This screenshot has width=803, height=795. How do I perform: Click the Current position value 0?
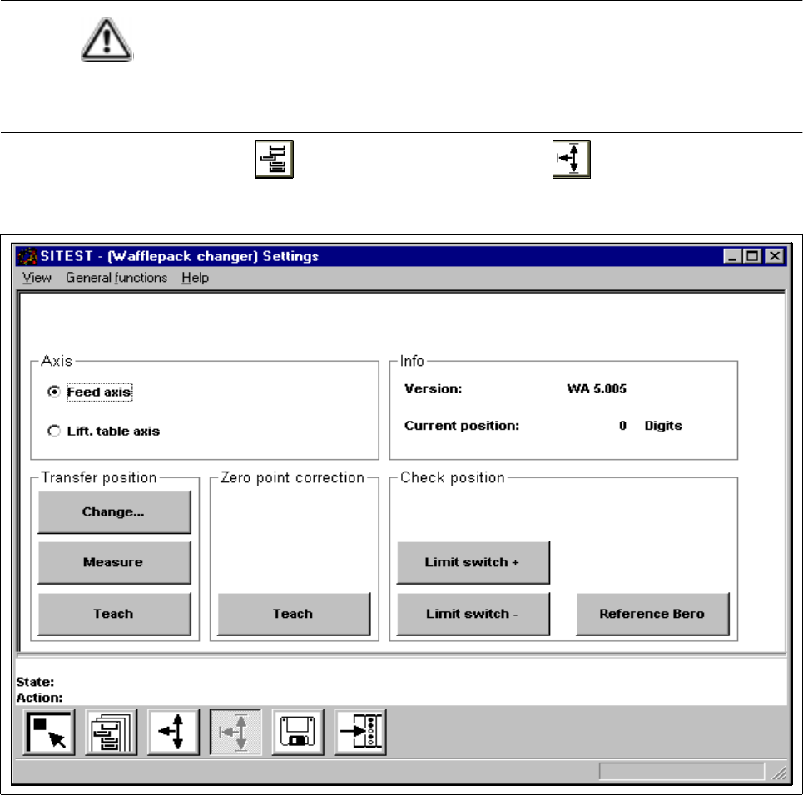(622, 426)
